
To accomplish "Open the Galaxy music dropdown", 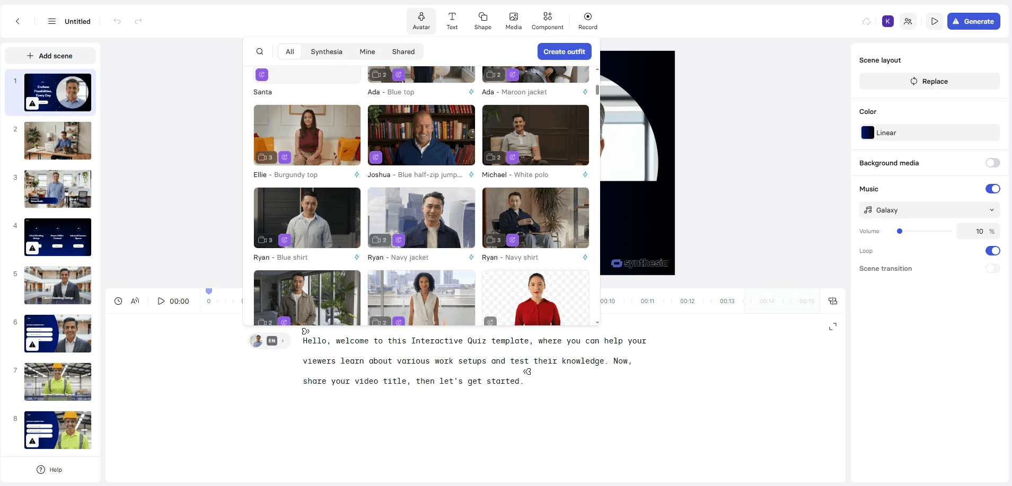I will click(x=929, y=210).
